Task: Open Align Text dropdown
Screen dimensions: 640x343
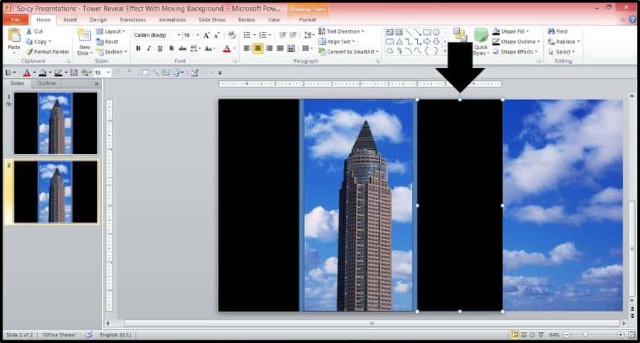Action: click(337, 42)
